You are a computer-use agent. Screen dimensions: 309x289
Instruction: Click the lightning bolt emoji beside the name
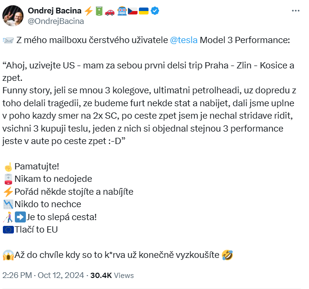tap(89, 11)
